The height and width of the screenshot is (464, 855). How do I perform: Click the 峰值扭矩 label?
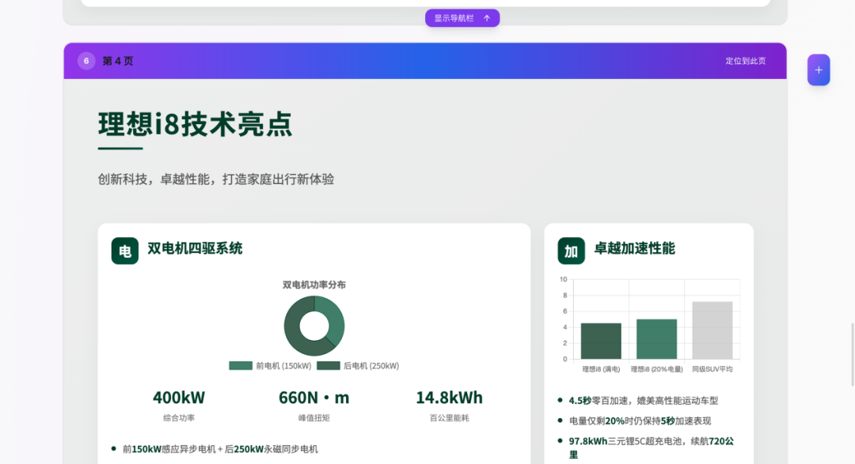point(314,417)
